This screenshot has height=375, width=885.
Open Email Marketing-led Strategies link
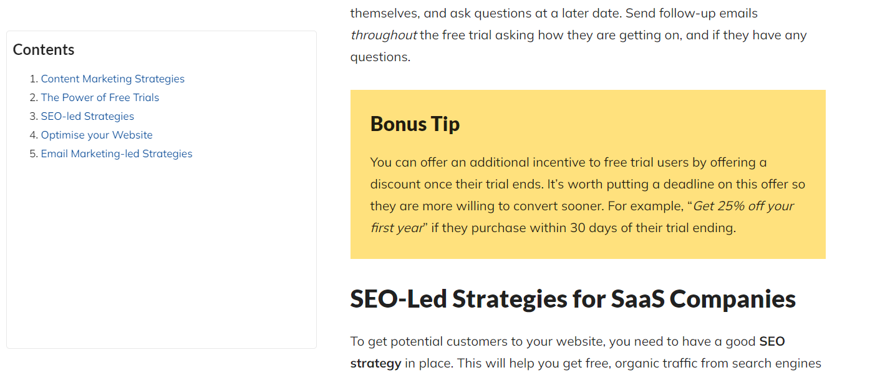click(117, 153)
